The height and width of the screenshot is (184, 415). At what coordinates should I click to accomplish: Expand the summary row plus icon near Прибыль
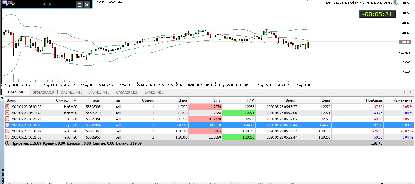coord(7,143)
